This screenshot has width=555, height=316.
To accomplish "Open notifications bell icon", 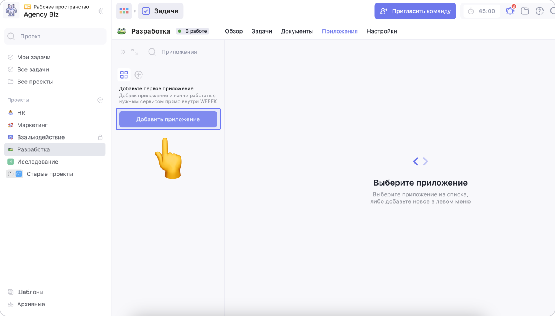I will [x=510, y=11].
